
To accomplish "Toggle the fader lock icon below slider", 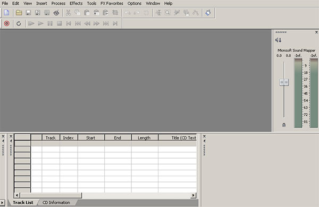I will [x=284, y=125].
